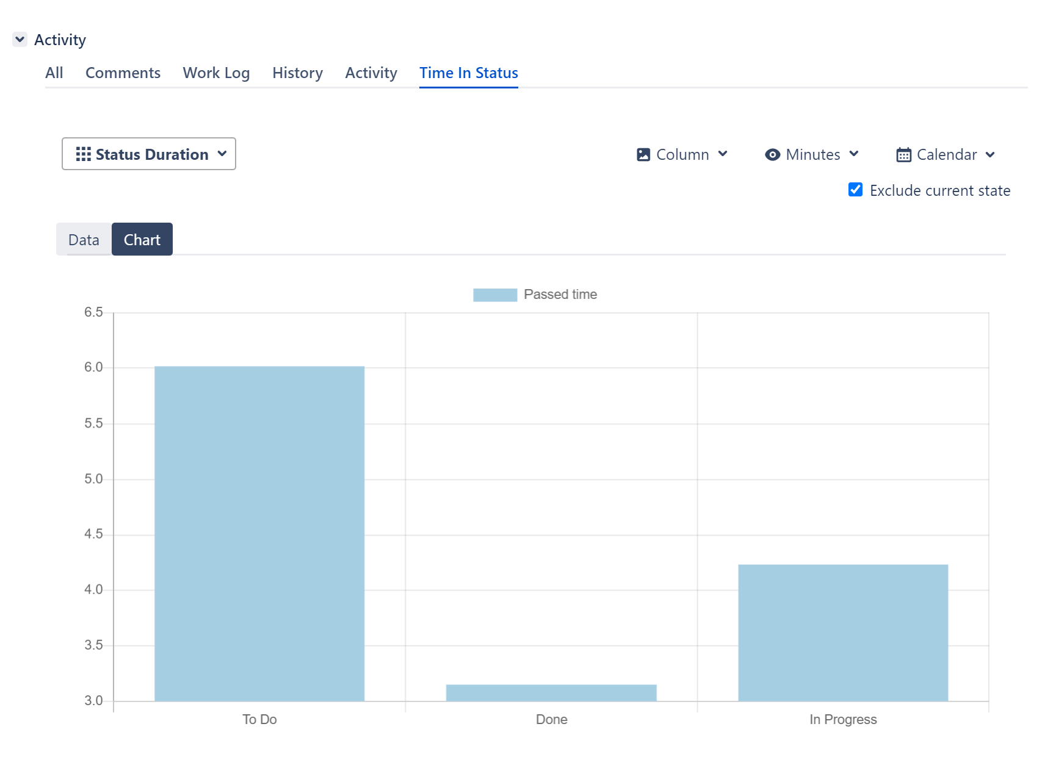Switch to the Comments tab
The image size is (1056, 782).
123,73
